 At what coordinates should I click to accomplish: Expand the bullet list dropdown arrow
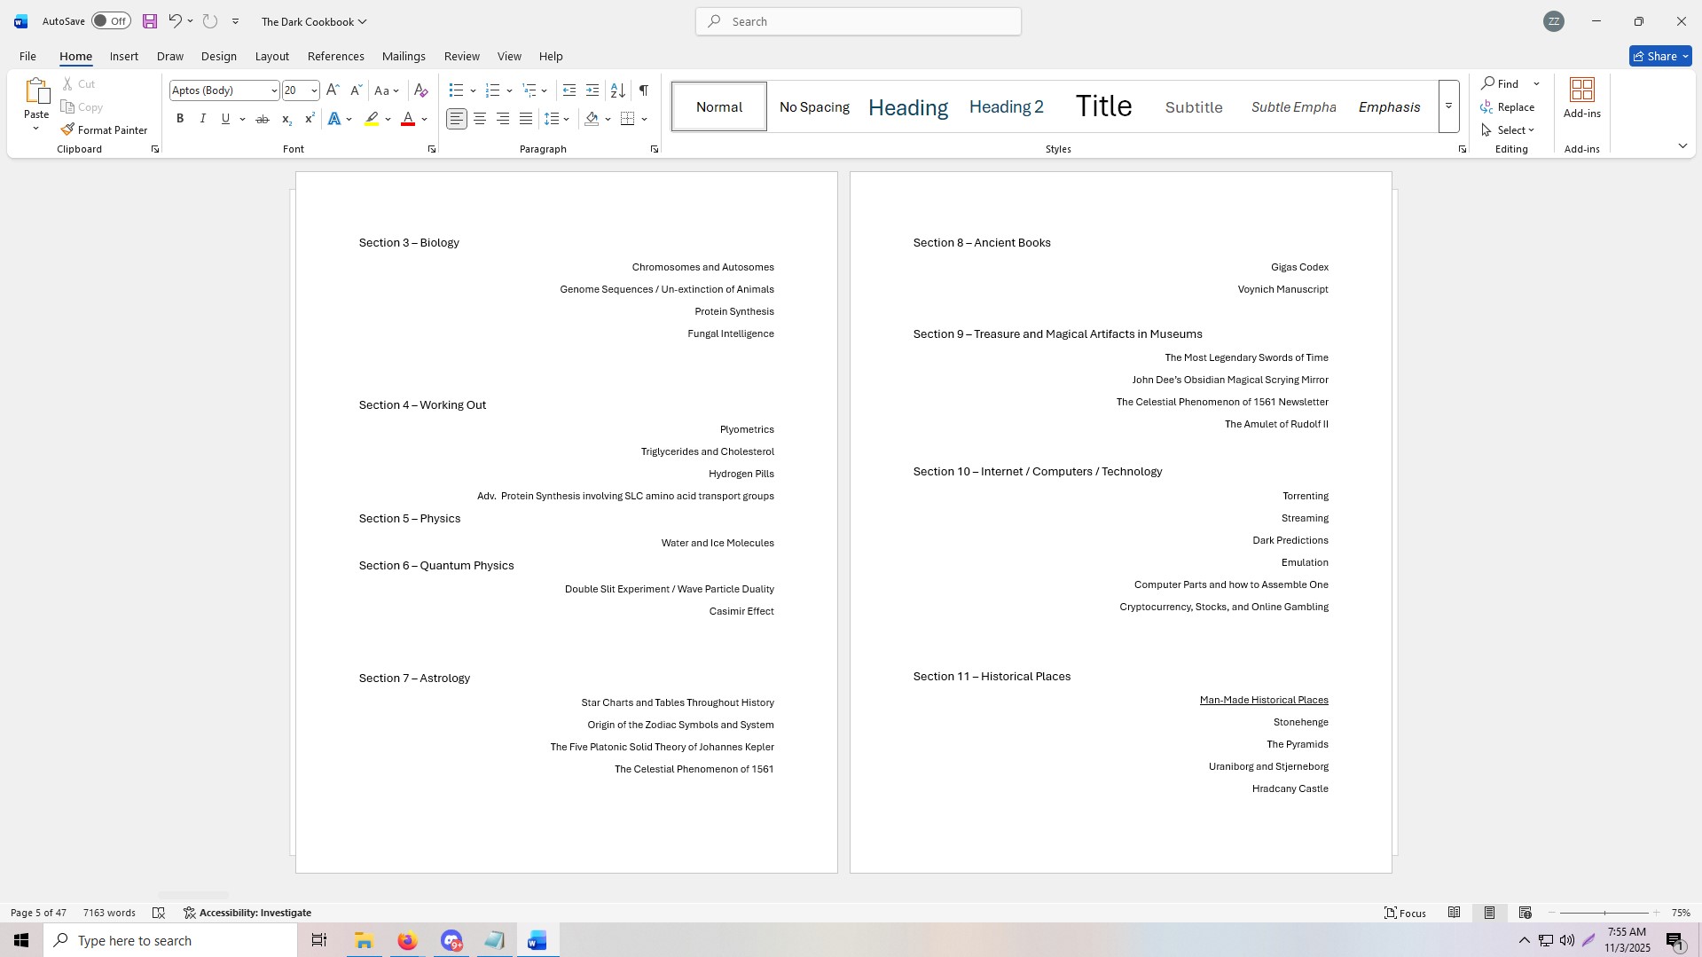tap(473, 90)
